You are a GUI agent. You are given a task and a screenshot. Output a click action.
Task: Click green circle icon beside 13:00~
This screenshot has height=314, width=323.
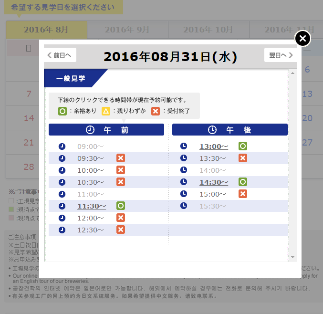coord(243,146)
